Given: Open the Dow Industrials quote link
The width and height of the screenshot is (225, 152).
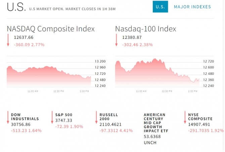Looking at the screenshot, I should pos(25,117).
